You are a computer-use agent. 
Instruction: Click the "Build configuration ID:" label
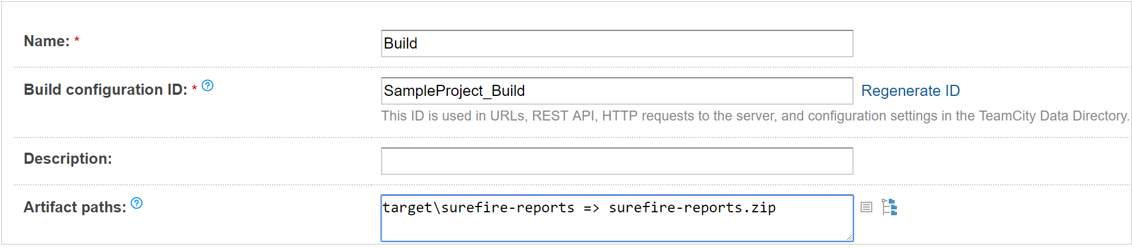[x=105, y=90]
